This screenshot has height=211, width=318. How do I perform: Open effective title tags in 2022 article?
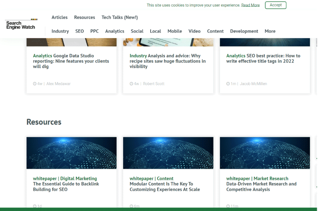(x=263, y=59)
